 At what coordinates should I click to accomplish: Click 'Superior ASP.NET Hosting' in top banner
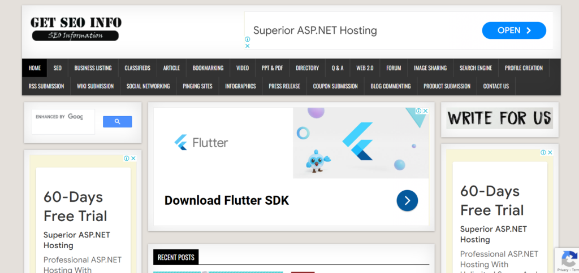(315, 30)
